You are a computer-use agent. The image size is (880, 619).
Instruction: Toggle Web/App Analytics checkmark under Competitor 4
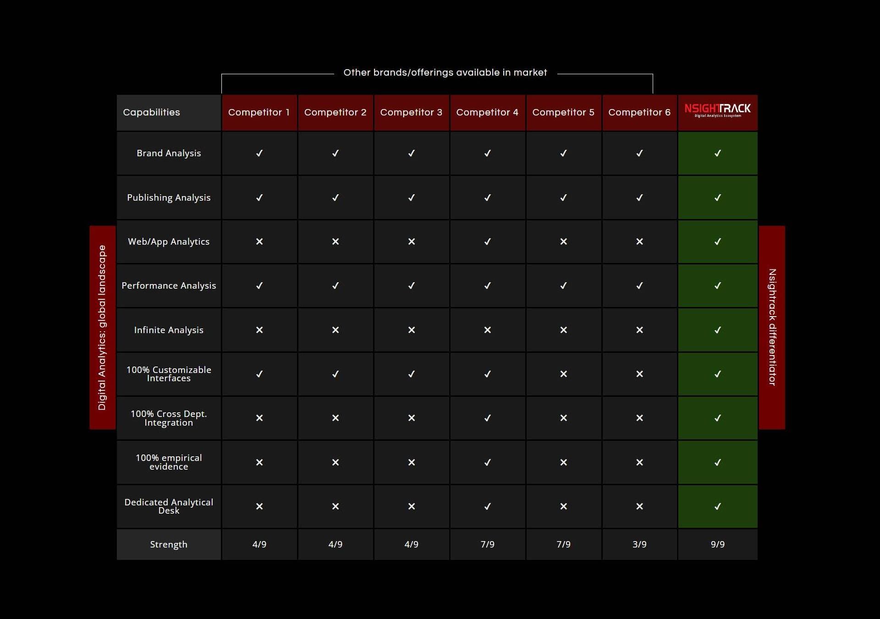(487, 241)
